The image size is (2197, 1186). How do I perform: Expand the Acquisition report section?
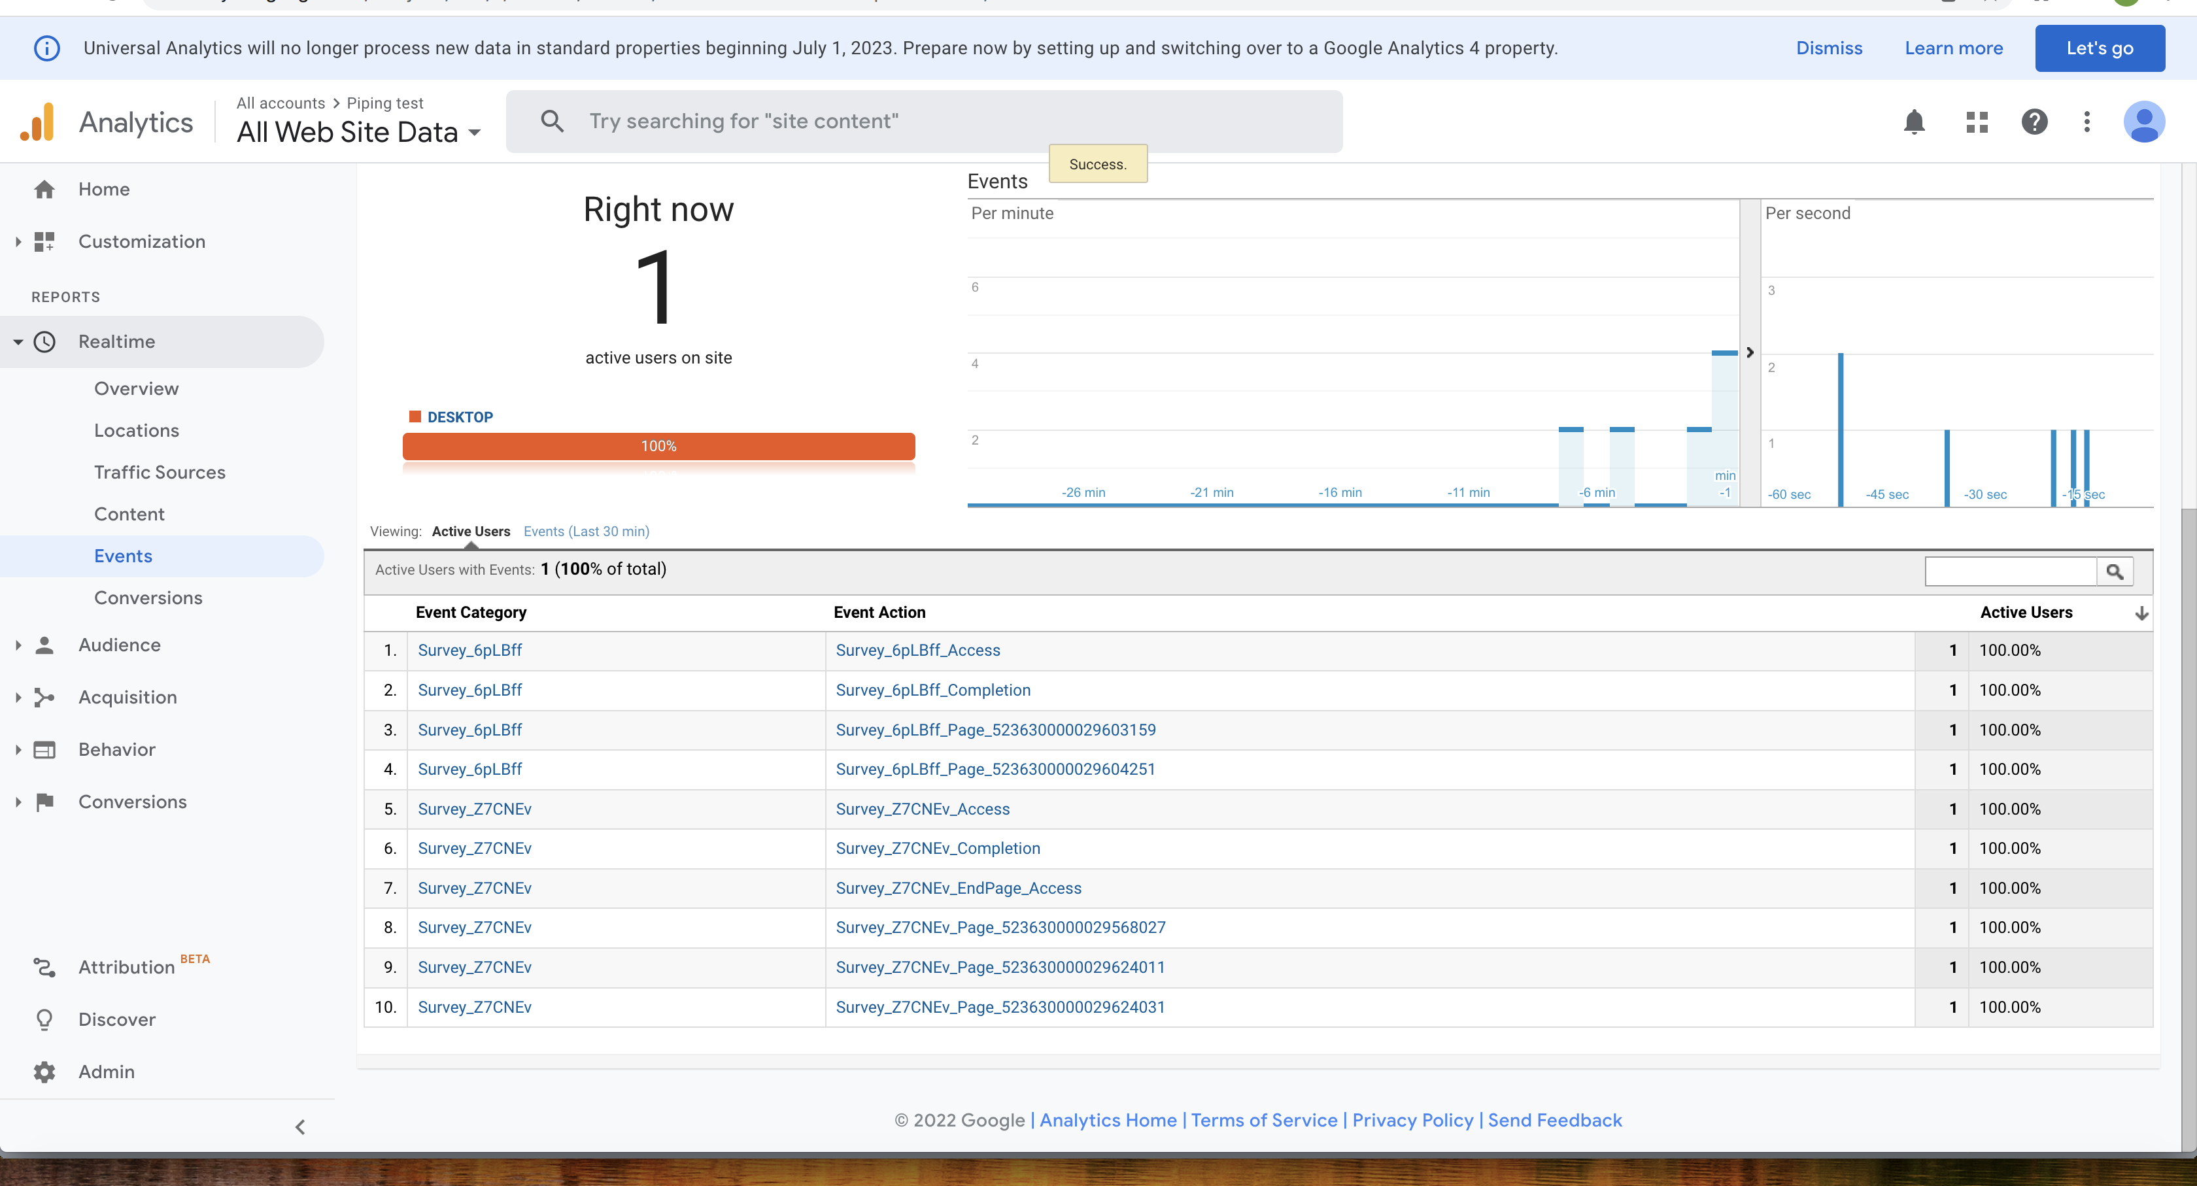(18, 698)
